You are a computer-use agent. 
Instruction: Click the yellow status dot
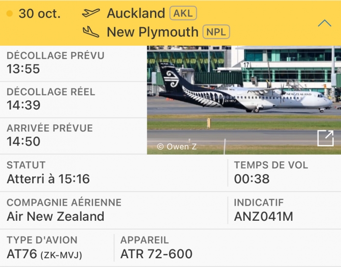pos(9,14)
